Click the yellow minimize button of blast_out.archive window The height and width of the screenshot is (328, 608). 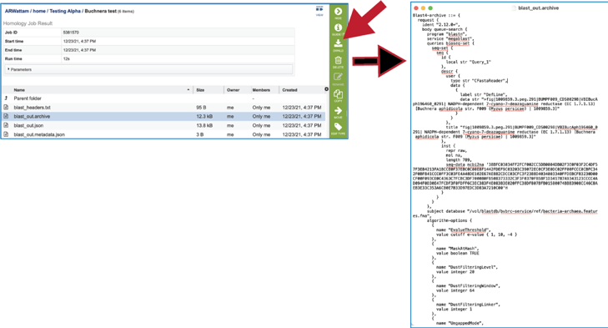[x=423, y=8]
